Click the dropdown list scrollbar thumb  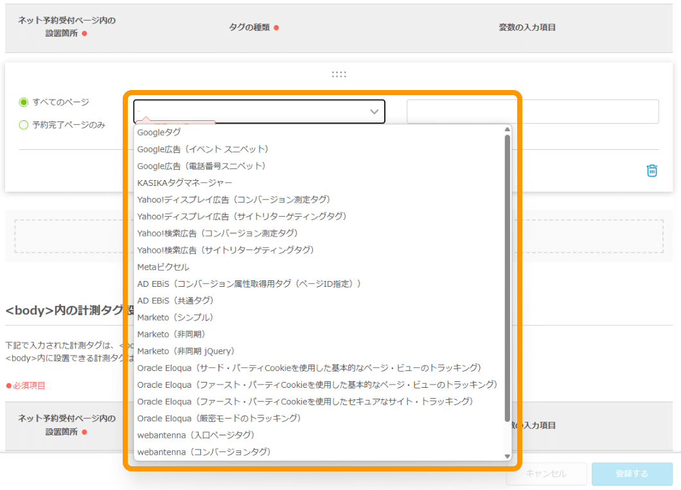tap(508, 278)
